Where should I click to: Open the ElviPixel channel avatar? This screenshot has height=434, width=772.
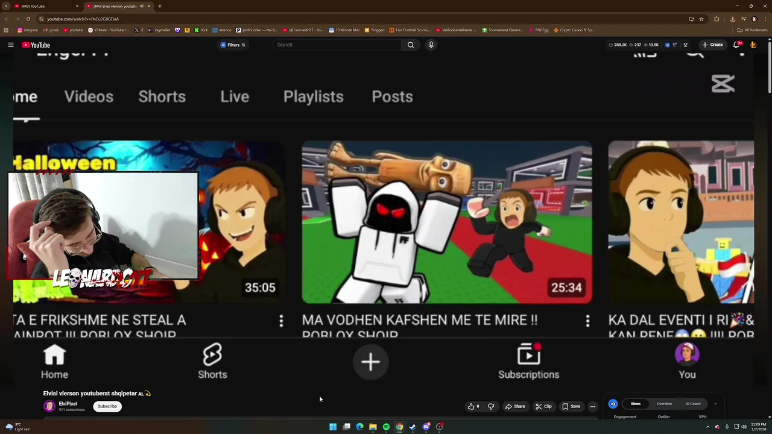coord(49,406)
